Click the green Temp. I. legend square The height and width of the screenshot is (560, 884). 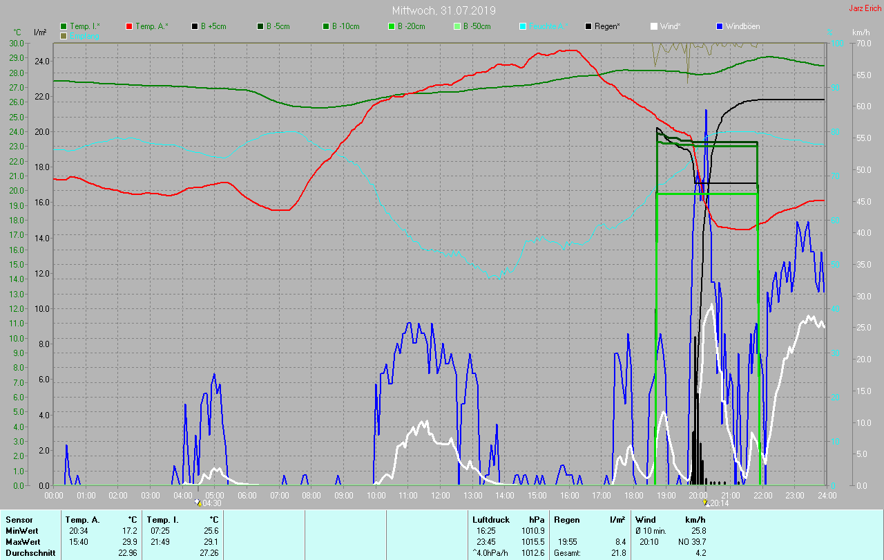tap(64, 26)
